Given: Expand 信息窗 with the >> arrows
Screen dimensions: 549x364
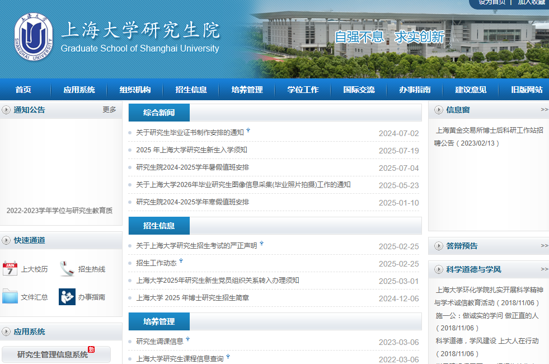Looking at the screenshot, I should pos(544,110).
